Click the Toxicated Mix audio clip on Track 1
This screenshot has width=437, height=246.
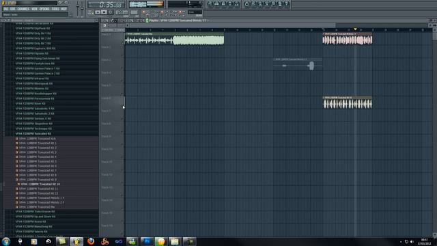click(175, 38)
